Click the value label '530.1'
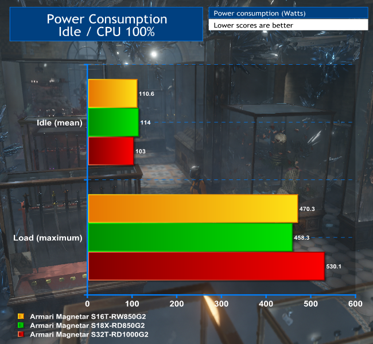The image size is (373, 344). click(333, 266)
